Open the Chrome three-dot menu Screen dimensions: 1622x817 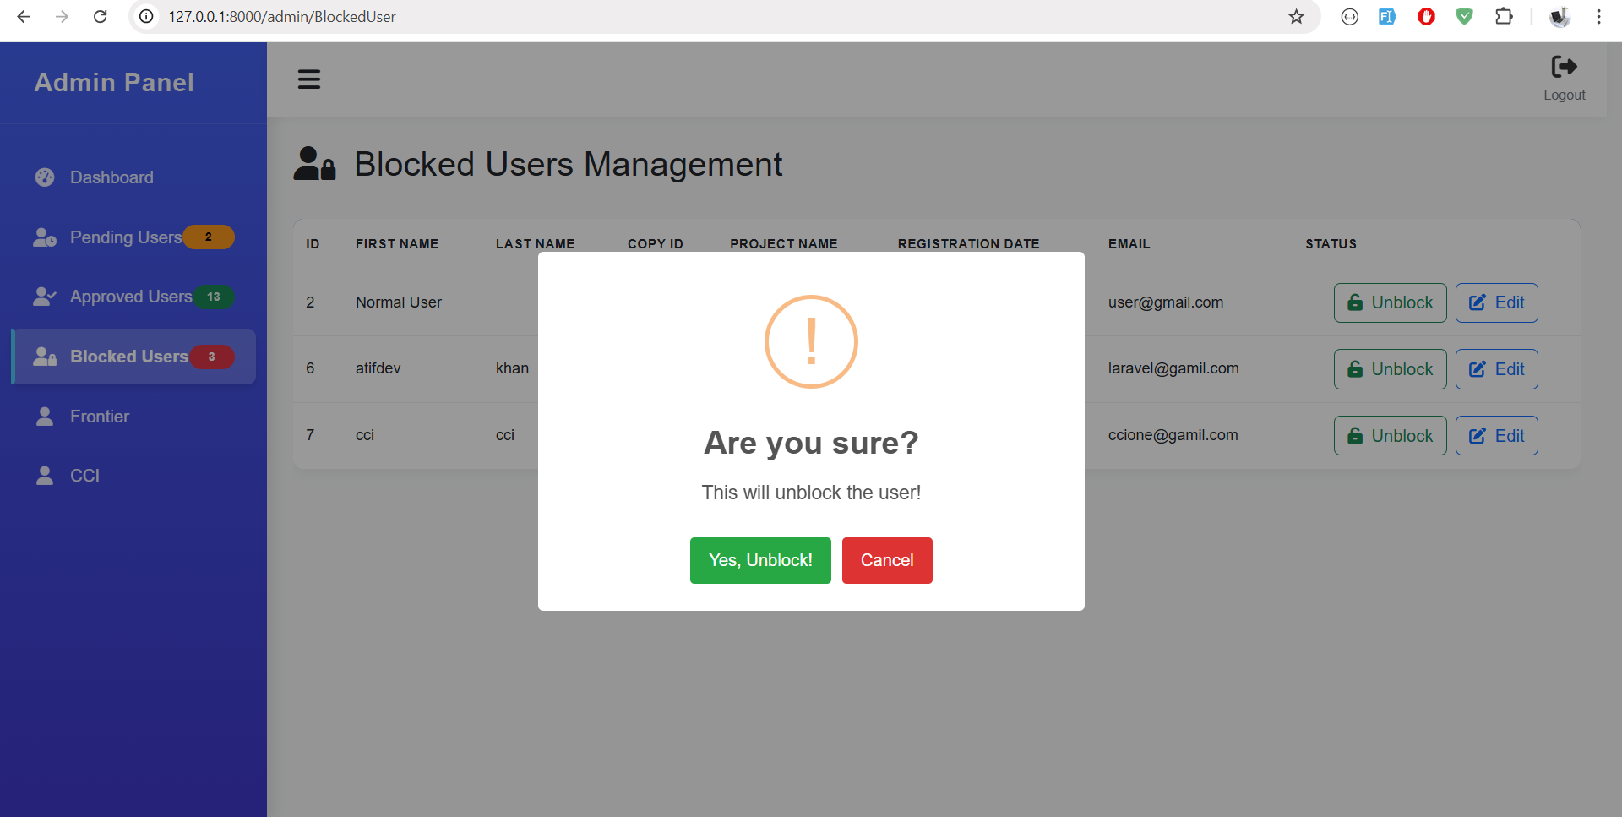coord(1598,17)
